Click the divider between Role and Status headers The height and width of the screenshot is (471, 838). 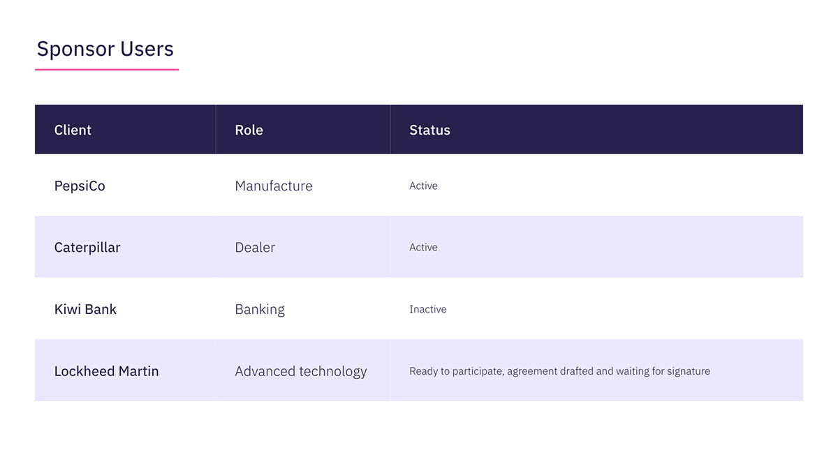pos(390,129)
